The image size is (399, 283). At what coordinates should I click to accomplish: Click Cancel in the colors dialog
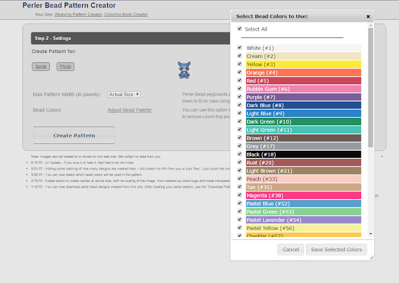point(291,250)
